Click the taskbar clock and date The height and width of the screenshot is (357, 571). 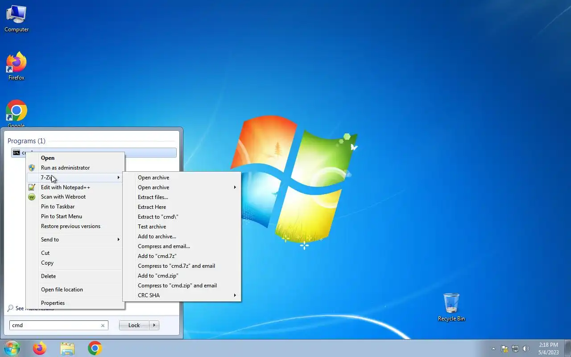[548, 349]
